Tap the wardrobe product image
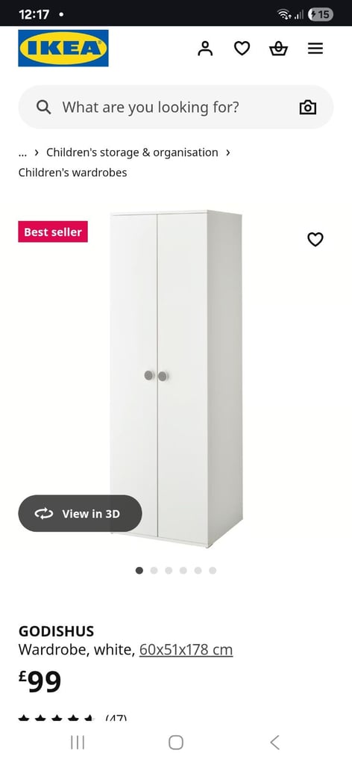This screenshot has width=352, height=765. pos(176,379)
